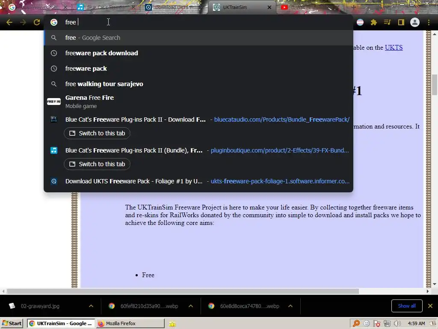Expand options for 60e8d8ceca74780 webp download
Image resolution: width=438 pixels, height=329 pixels.
click(290, 306)
